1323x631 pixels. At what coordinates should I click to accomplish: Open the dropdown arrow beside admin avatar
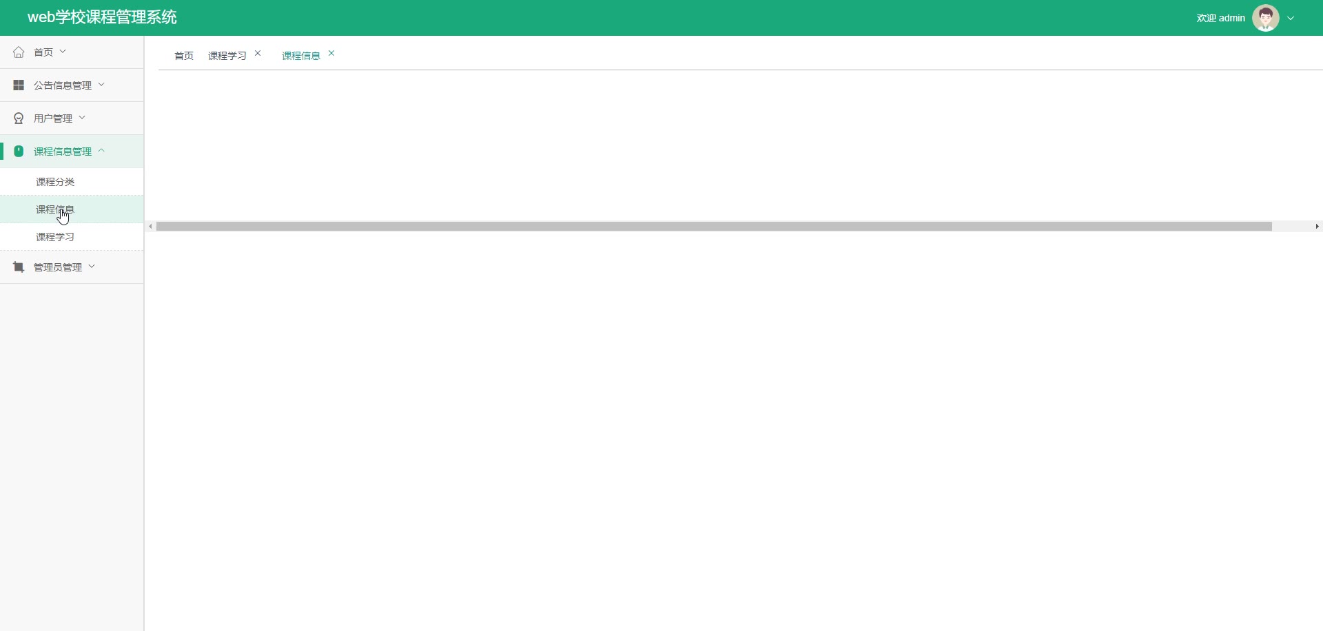coord(1291,19)
